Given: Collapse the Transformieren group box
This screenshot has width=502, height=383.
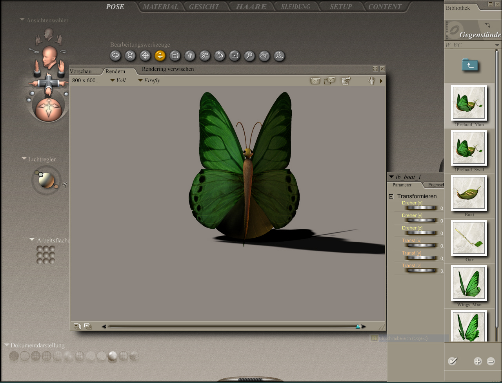Looking at the screenshot, I should (x=391, y=196).
